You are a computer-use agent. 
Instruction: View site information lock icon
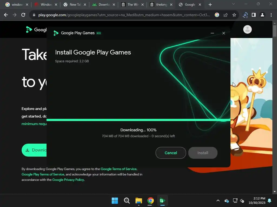[x=34, y=15]
